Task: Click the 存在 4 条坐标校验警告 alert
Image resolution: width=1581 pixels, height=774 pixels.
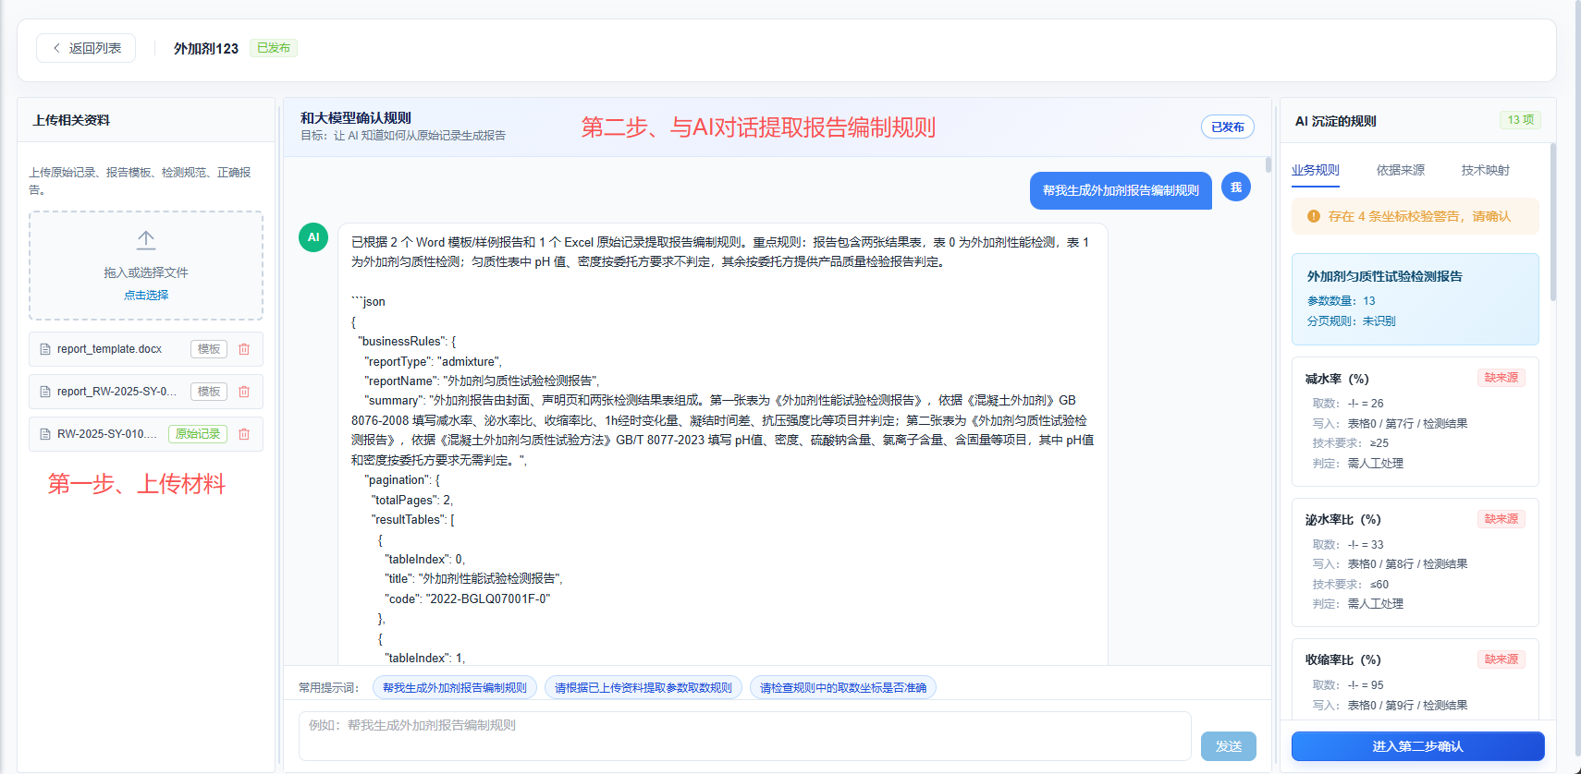Action: (x=1416, y=216)
